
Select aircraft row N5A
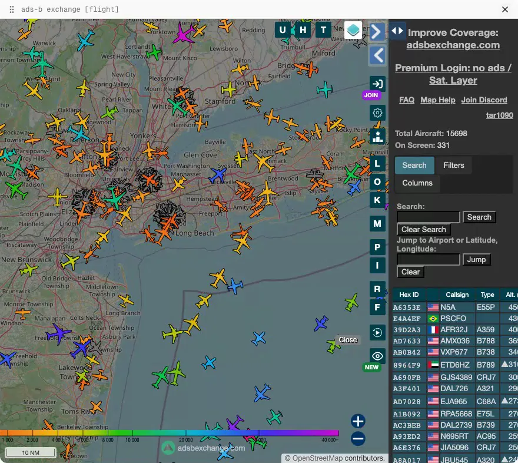(x=455, y=307)
